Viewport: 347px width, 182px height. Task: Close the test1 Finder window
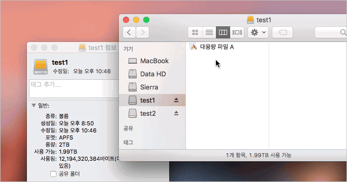pyautogui.click(x=126, y=20)
